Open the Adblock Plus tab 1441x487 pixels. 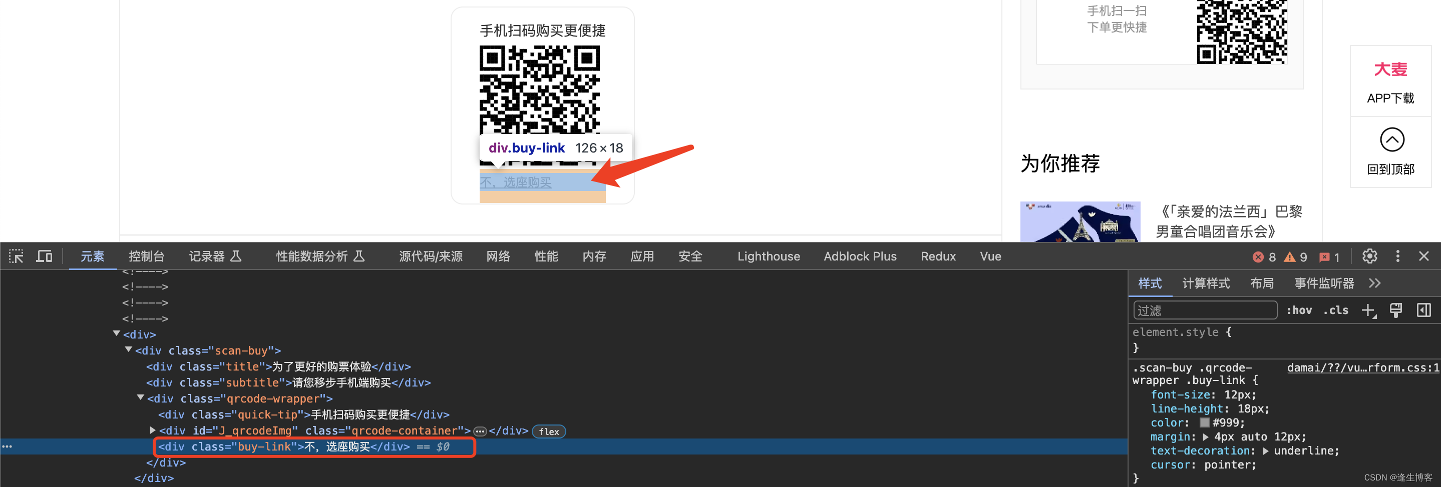(860, 256)
